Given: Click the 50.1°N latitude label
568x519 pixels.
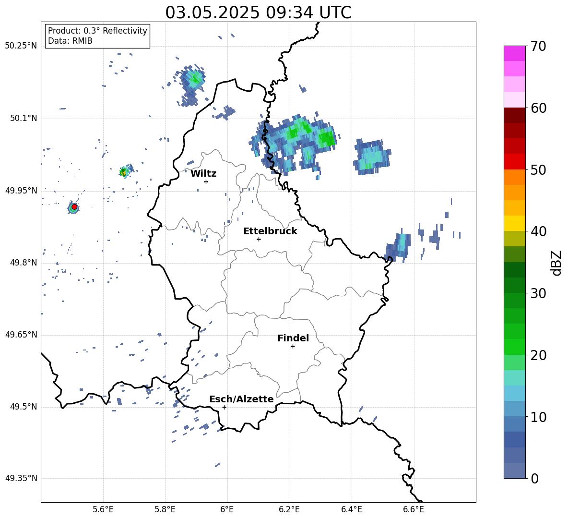Looking at the screenshot, I should (23, 118).
